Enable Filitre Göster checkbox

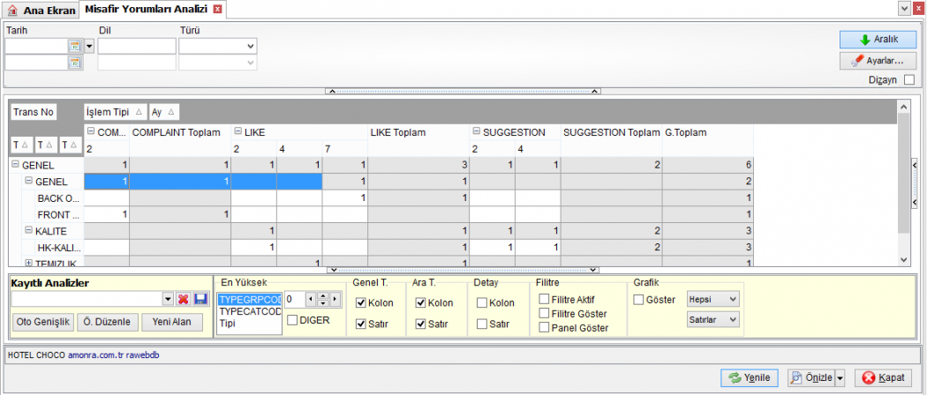pyautogui.click(x=544, y=314)
